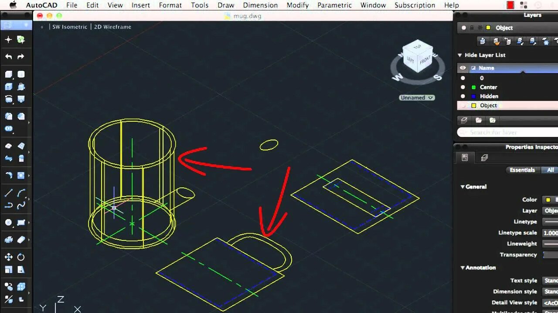Click the plus sign before SW Isometric
558x313 pixels.
coord(42,27)
